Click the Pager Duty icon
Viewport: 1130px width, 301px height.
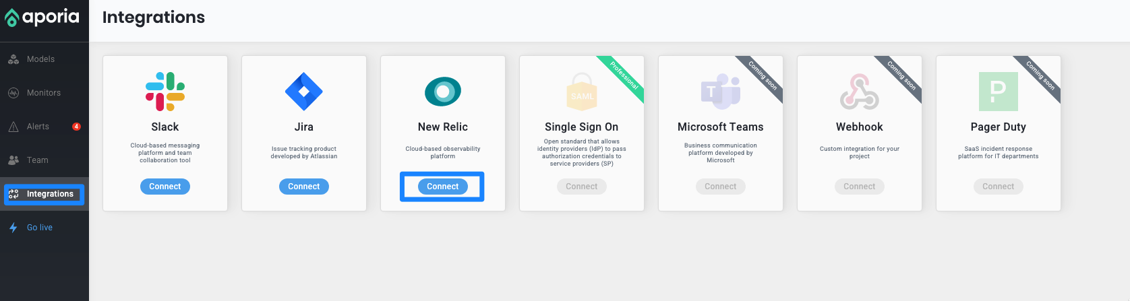(x=998, y=92)
